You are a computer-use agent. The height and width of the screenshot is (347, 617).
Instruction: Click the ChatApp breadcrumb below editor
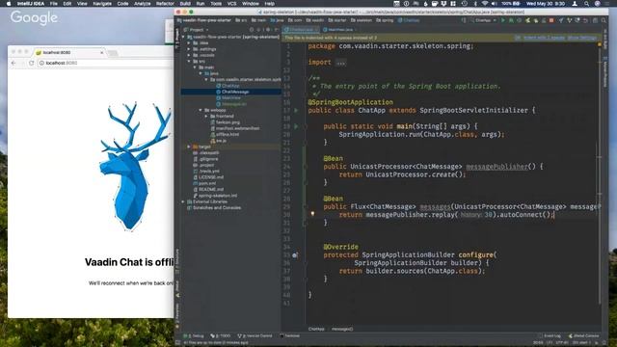pyautogui.click(x=316, y=329)
